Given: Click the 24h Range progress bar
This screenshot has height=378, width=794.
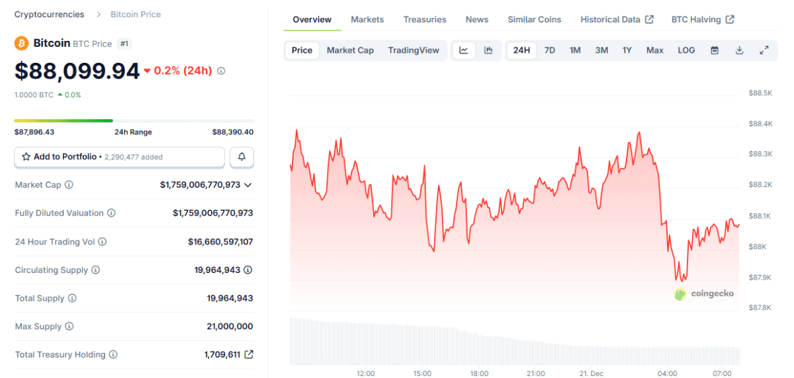Looking at the screenshot, I should (134, 120).
